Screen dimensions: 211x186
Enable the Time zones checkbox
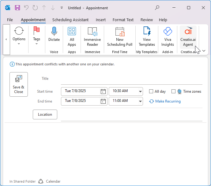point(173,91)
